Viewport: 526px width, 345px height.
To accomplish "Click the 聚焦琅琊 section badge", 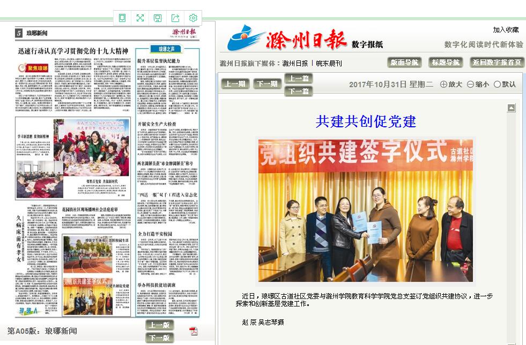I will point(34,68).
